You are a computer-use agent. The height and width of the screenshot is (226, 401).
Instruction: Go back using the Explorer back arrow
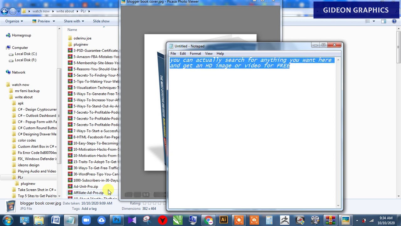[x=4, y=11]
